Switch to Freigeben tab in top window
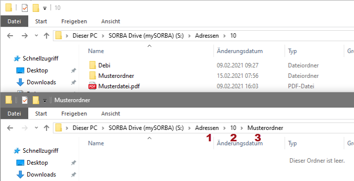 74,21
